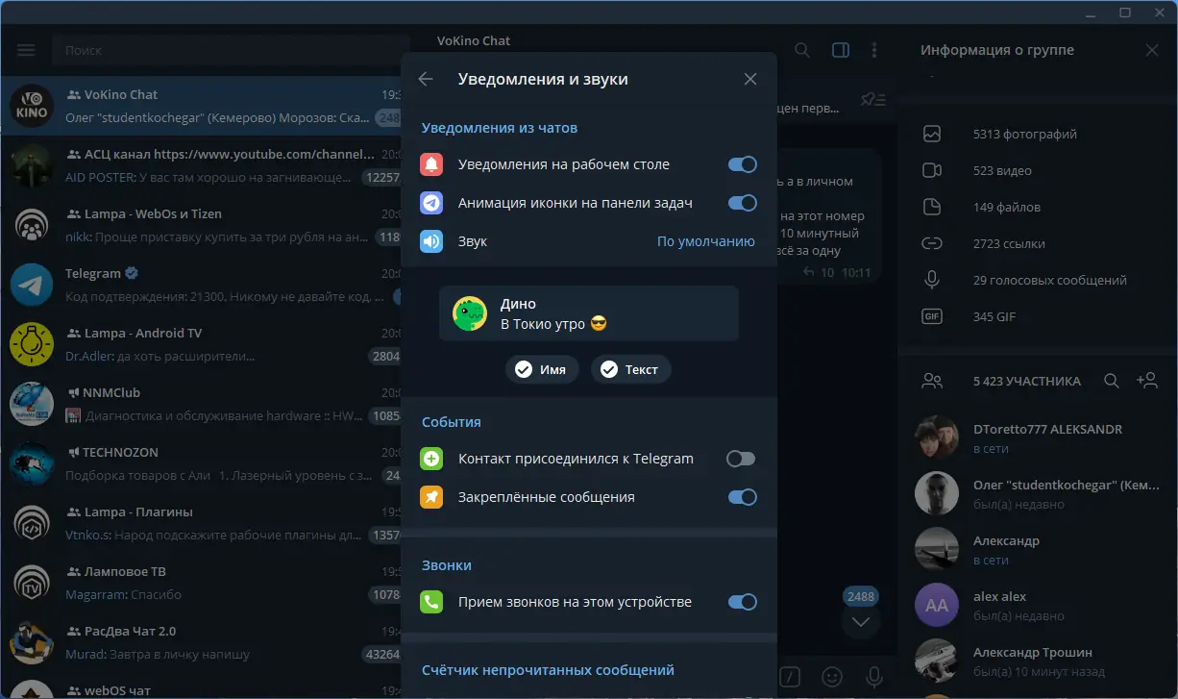Open РасДва Чат 2.0
The width and height of the screenshot is (1178, 699).
point(201,643)
